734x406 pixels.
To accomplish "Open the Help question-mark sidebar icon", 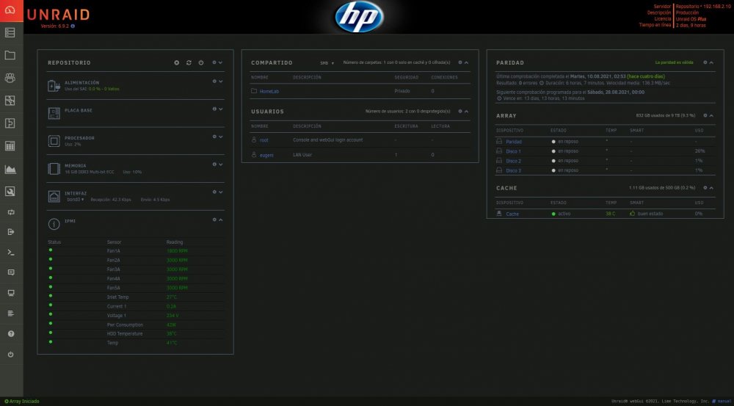I will point(11,334).
